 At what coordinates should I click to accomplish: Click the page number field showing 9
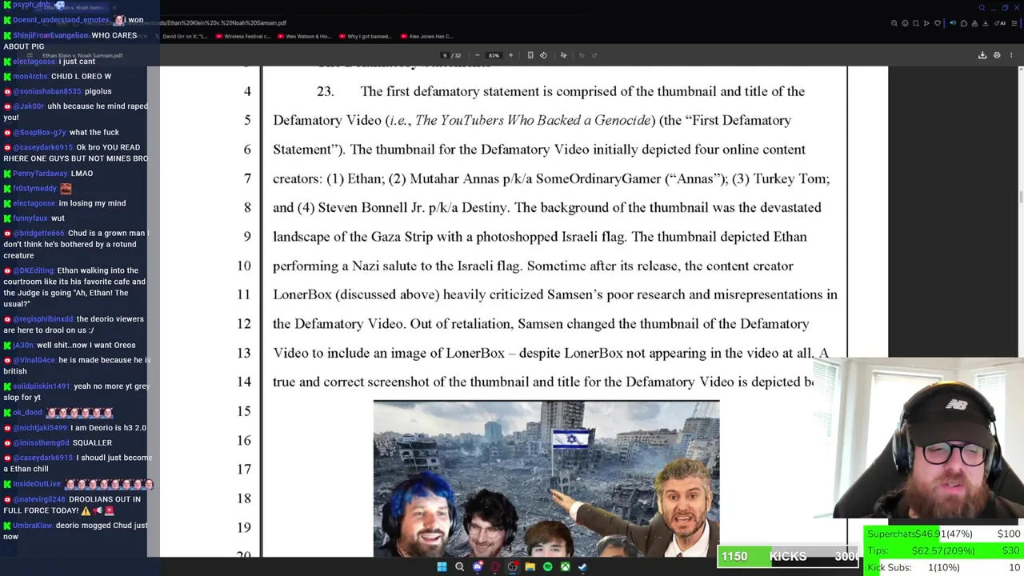coord(445,55)
